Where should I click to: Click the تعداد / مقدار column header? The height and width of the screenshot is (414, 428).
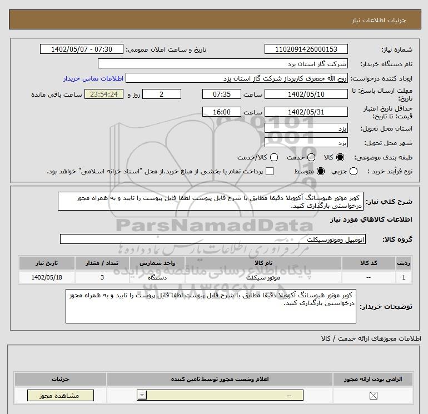click(x=102, y=263)
